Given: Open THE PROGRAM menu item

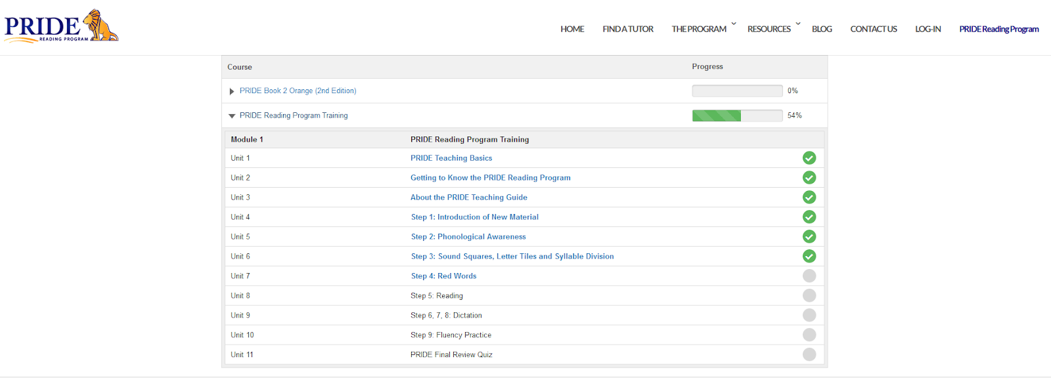Looking at the screenshot, I should 699,29.
